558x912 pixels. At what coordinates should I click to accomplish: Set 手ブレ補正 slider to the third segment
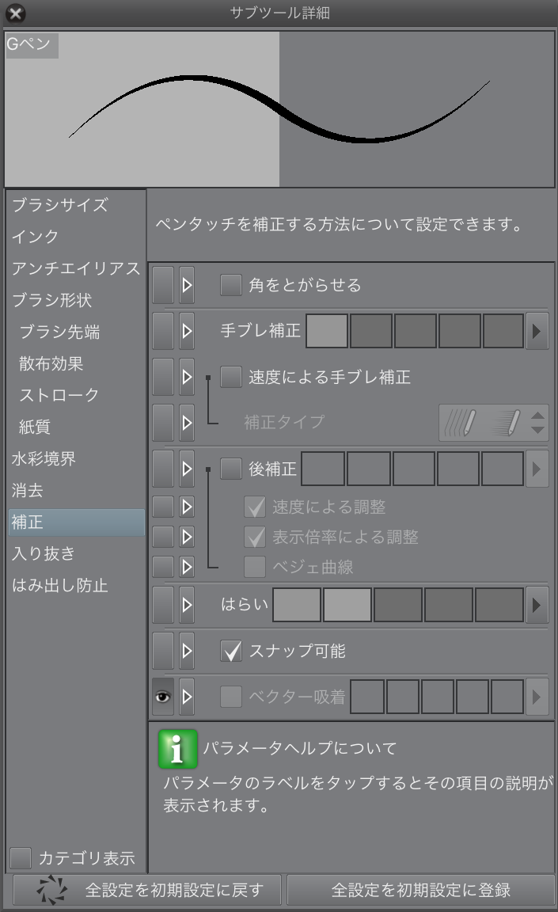pos(416,331)
